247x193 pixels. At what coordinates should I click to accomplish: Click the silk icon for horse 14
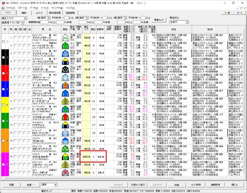(65, 141)
